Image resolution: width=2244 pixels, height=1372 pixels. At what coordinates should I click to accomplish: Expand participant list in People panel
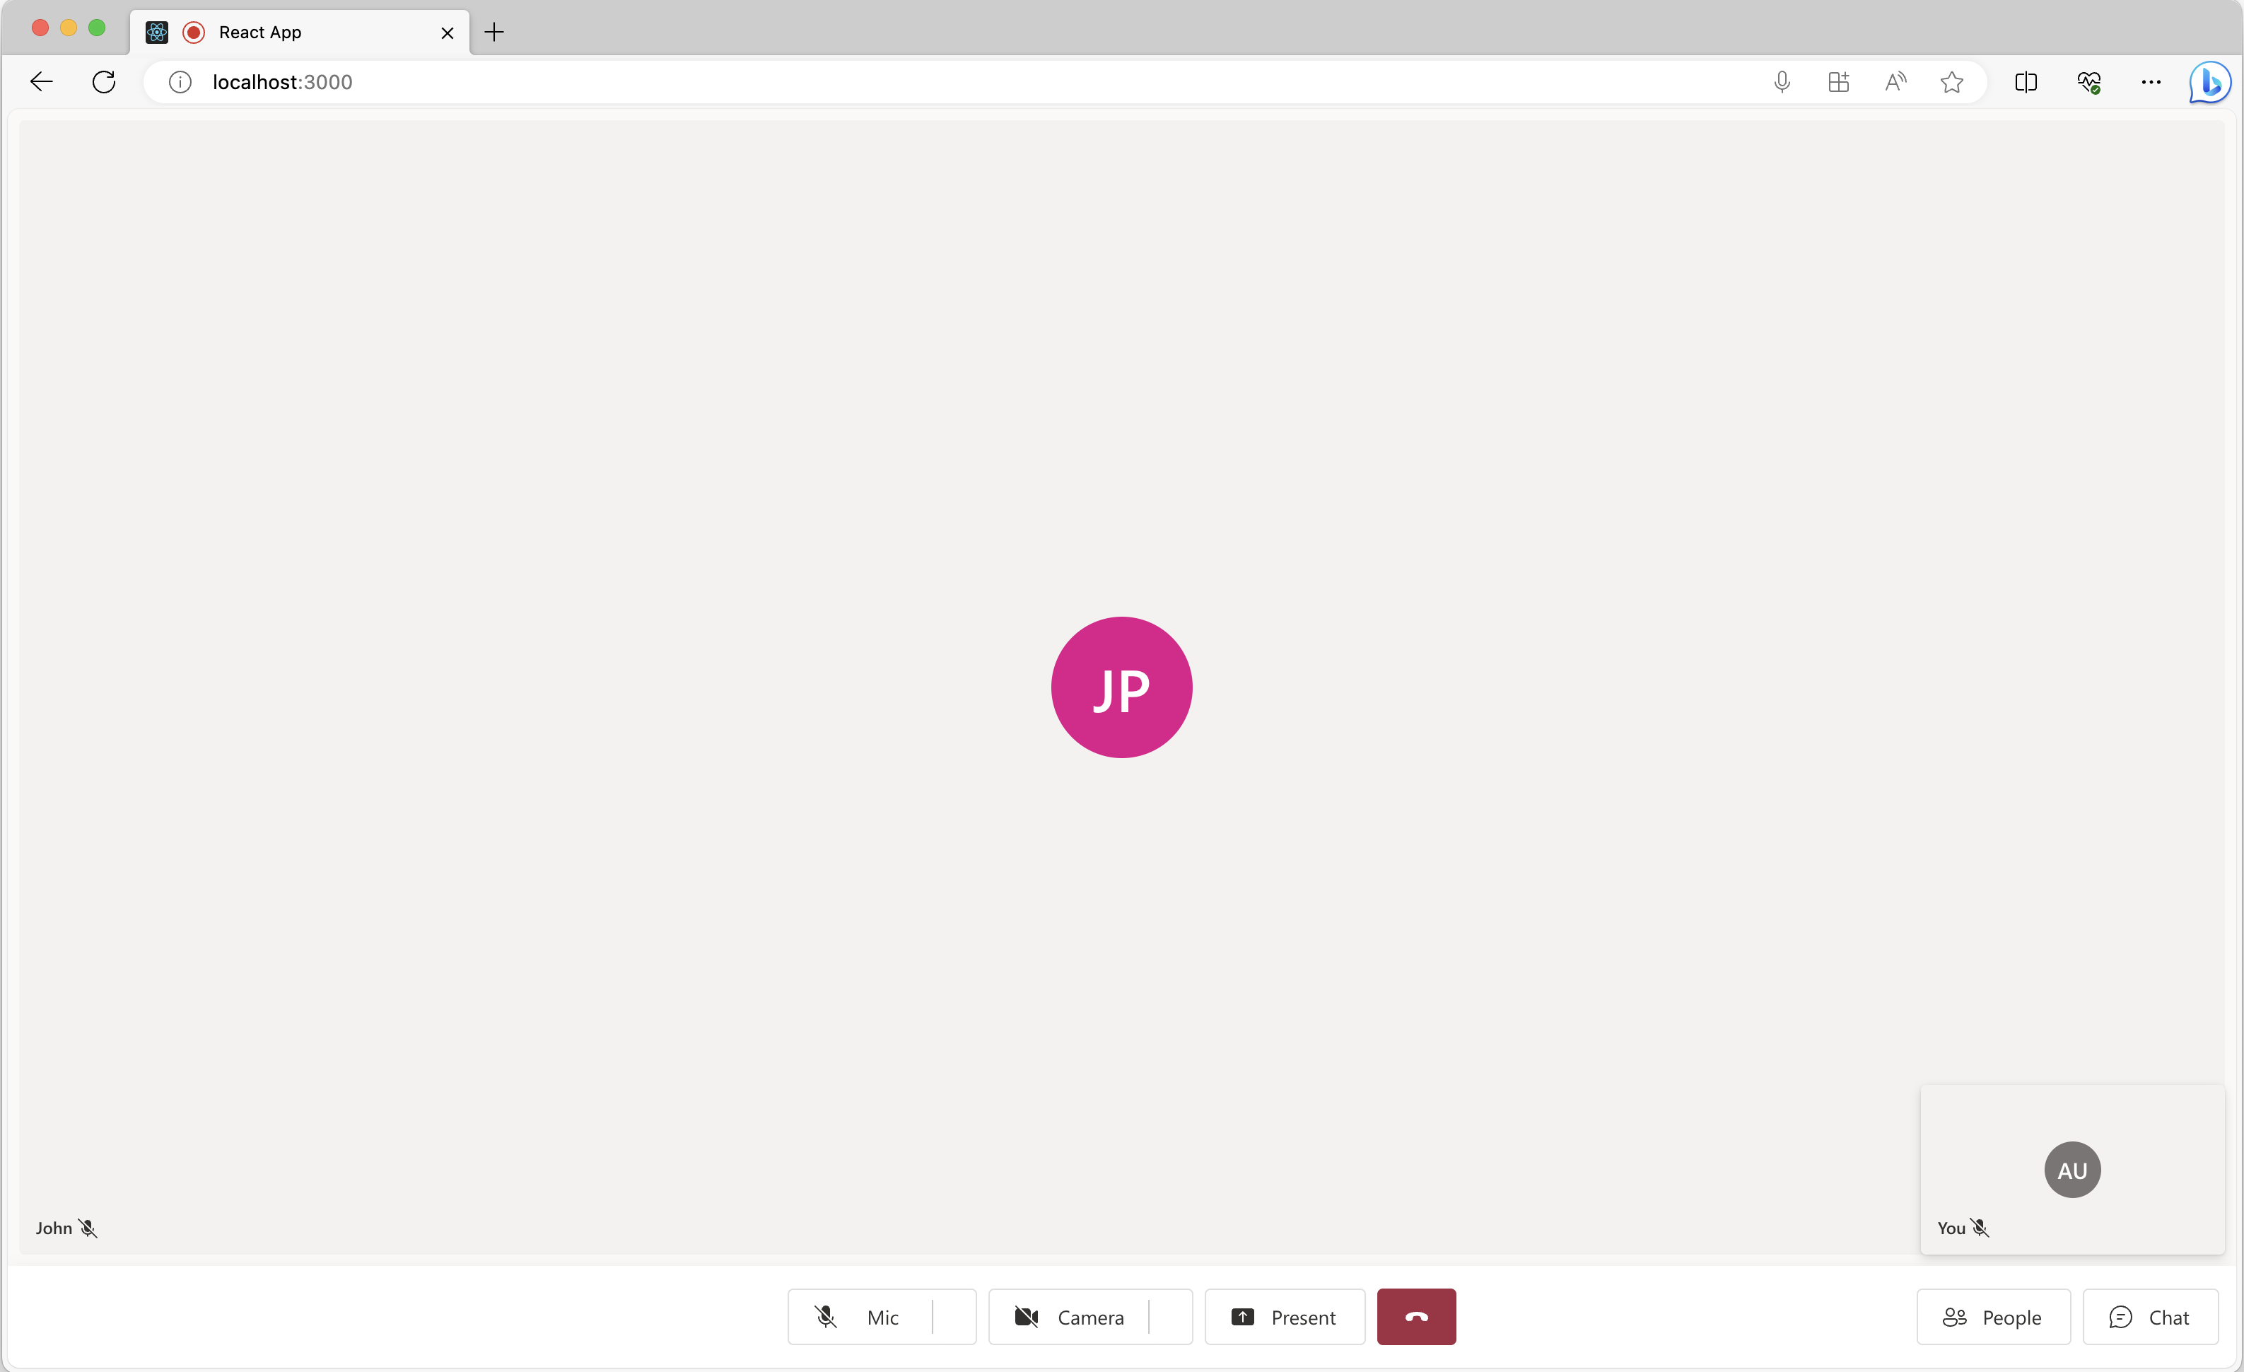pos(1994,1316)
